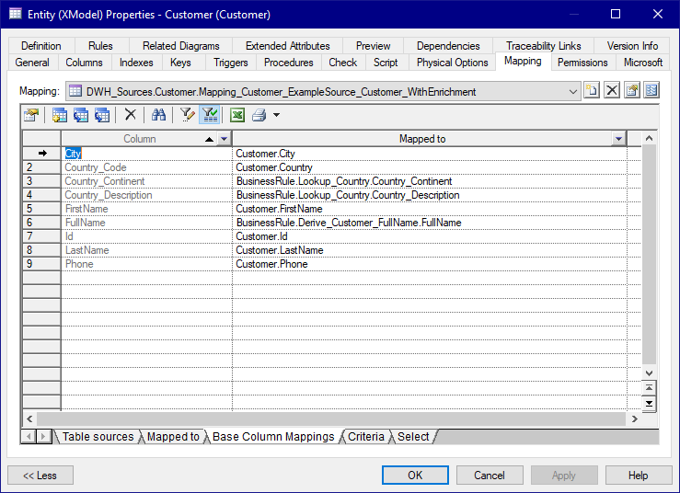Open the Microsoft tab
Image resolution: width=680 pixels, height=493 pixels.
pos(642,63)
